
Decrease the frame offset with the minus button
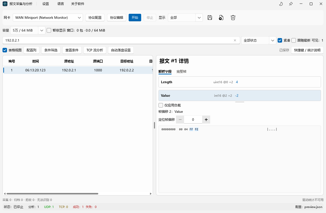[180, 120]
